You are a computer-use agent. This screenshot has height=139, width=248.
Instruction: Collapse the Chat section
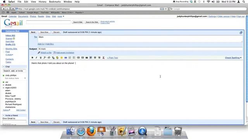[3, 67]
